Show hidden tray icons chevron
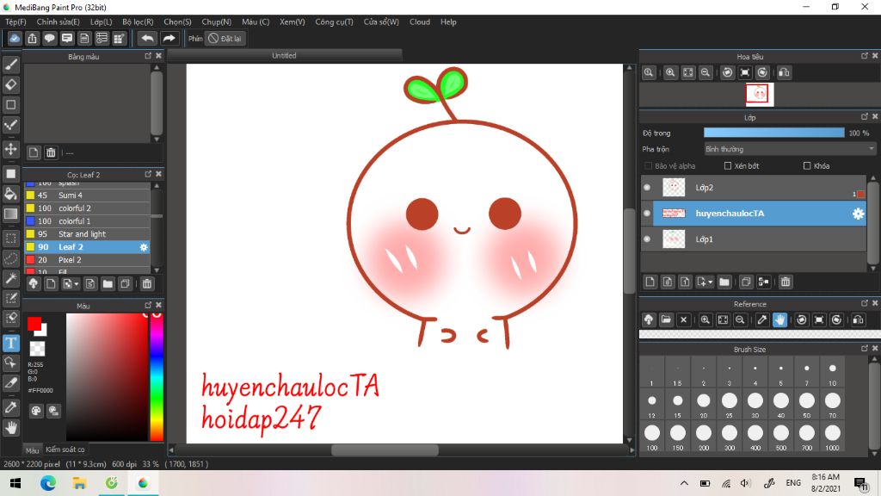881x496 pixels. click(x=684, y=483)
